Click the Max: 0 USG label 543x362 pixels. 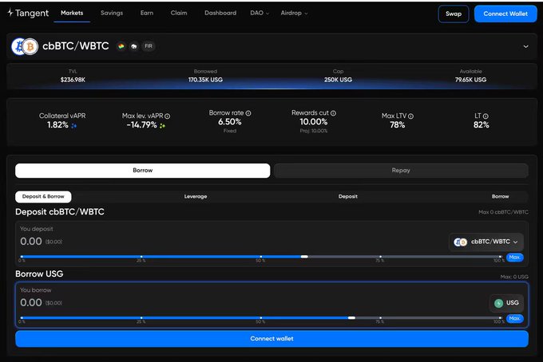(x=514, y=277)
